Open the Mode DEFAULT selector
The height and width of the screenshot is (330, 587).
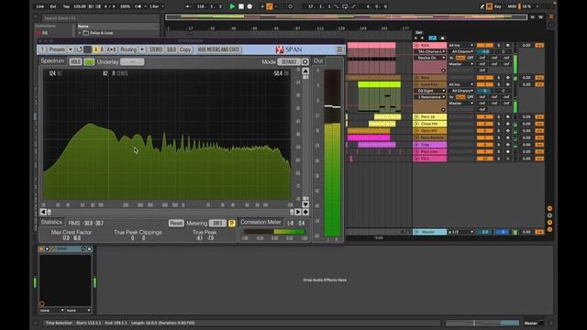coord(289,61)
